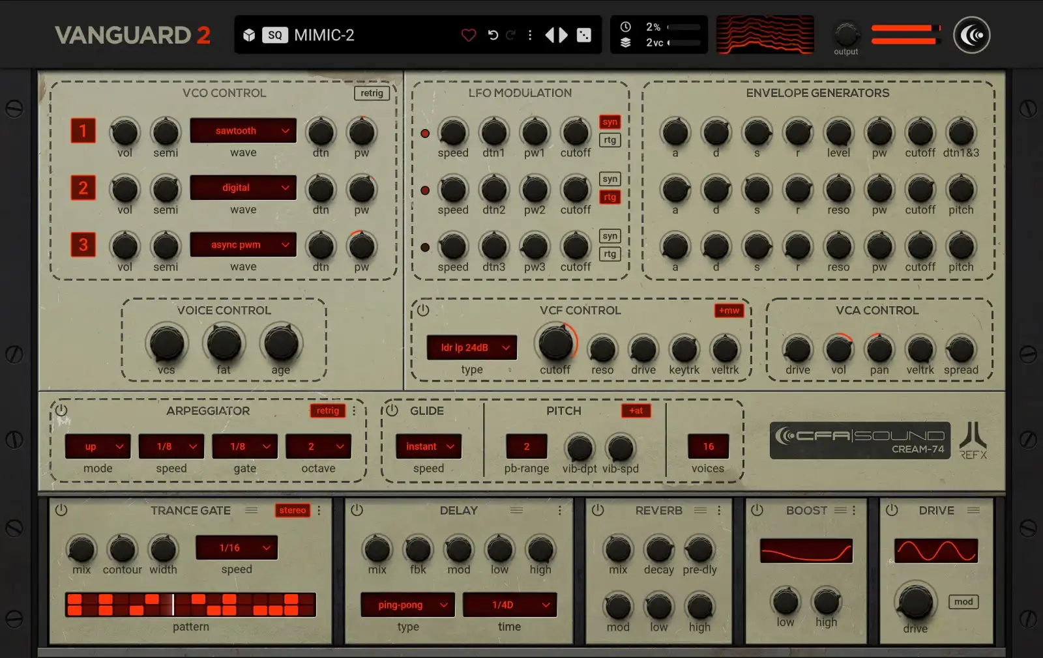
Task: Toggle LFO 1 rtg button
Action: [610, 140]
